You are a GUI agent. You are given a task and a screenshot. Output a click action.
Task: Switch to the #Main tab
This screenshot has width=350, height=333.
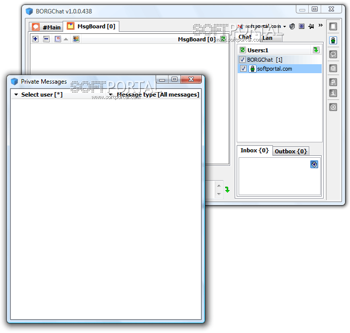[x=46, y=27]
